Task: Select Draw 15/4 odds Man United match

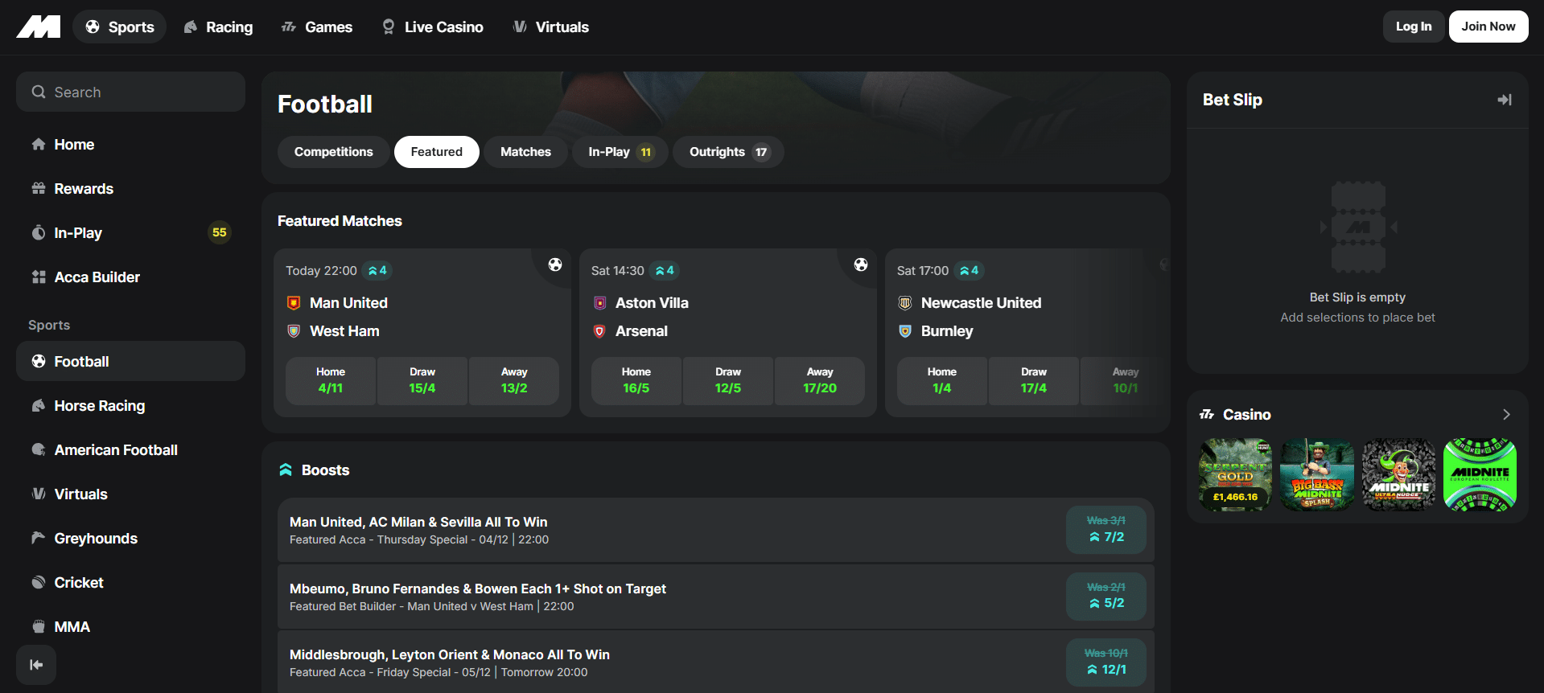Action: 422,380
